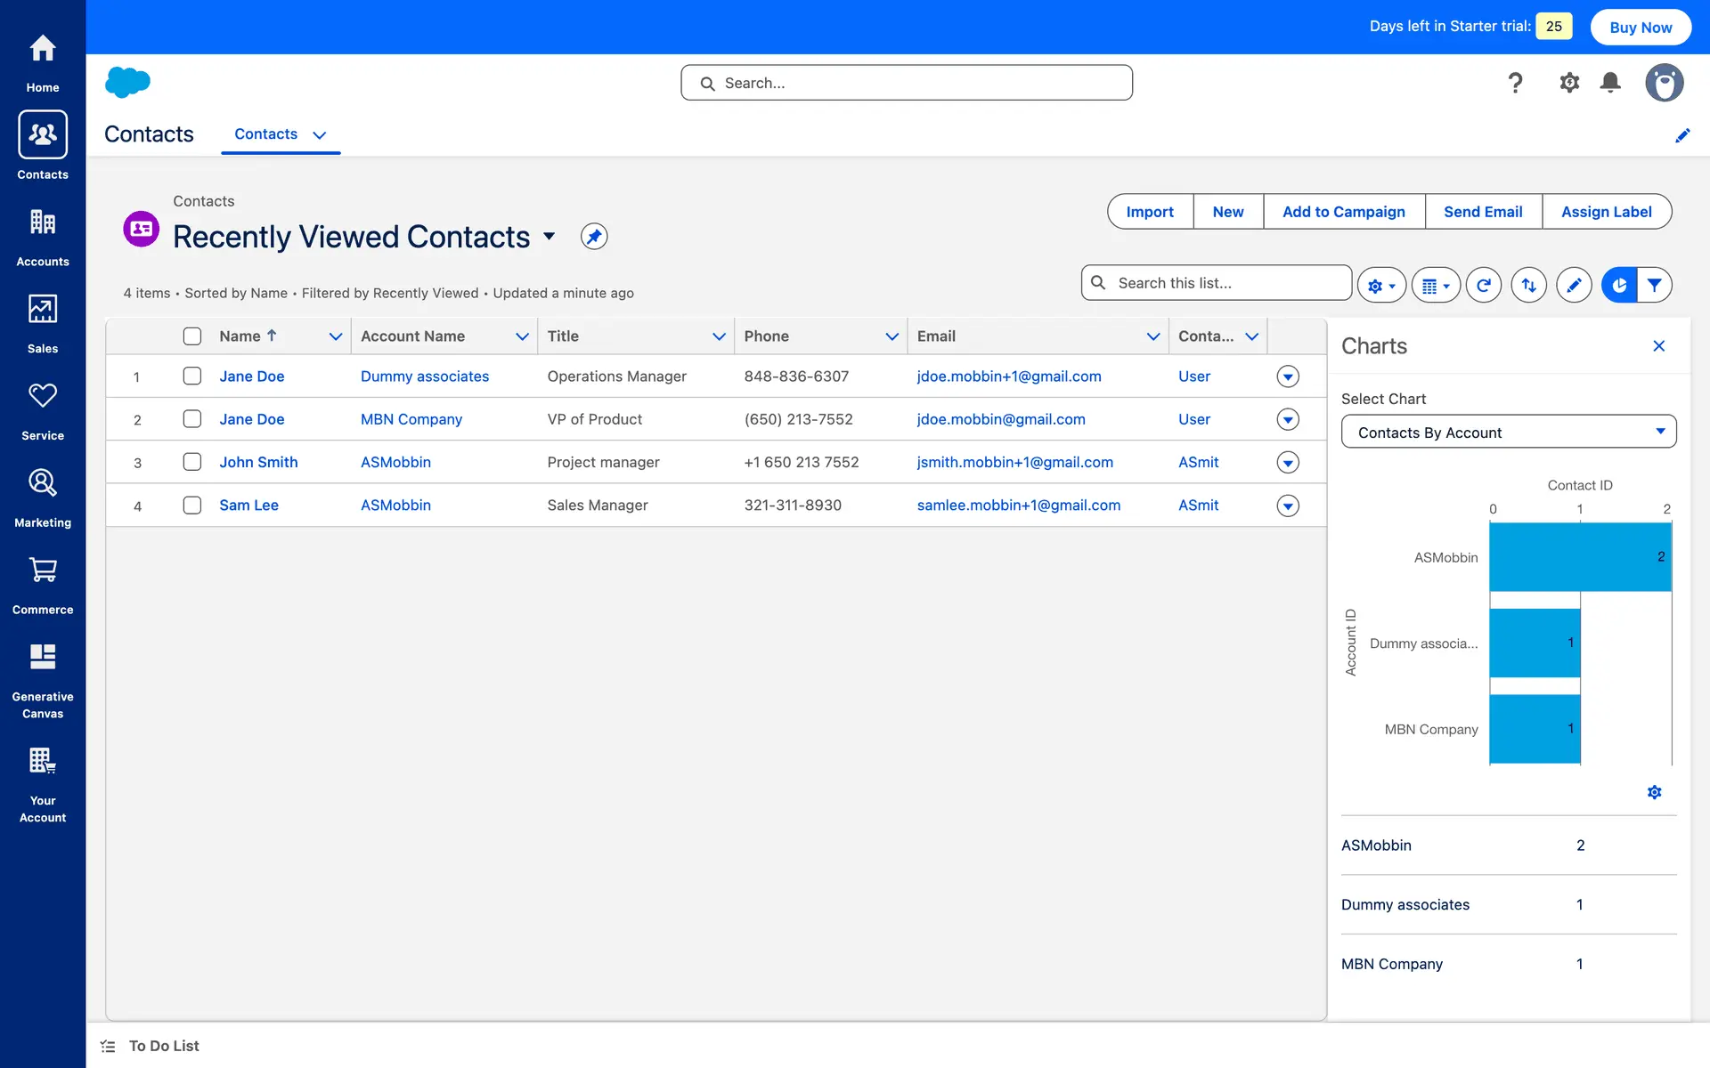1710x1068 pixels.
Task: Check the box for John Smith
Action: tap(192, 462)
